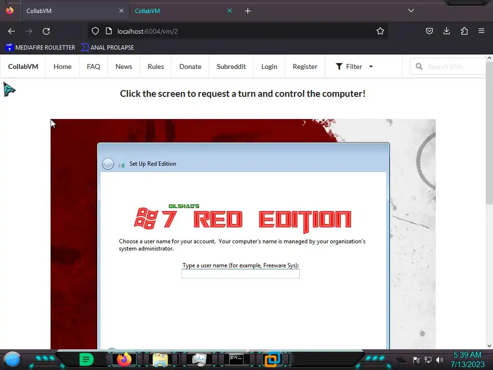Close the second highlighted CollabVM tab
Viewport: 493px width, 370px height.
[x=230, y=11]
